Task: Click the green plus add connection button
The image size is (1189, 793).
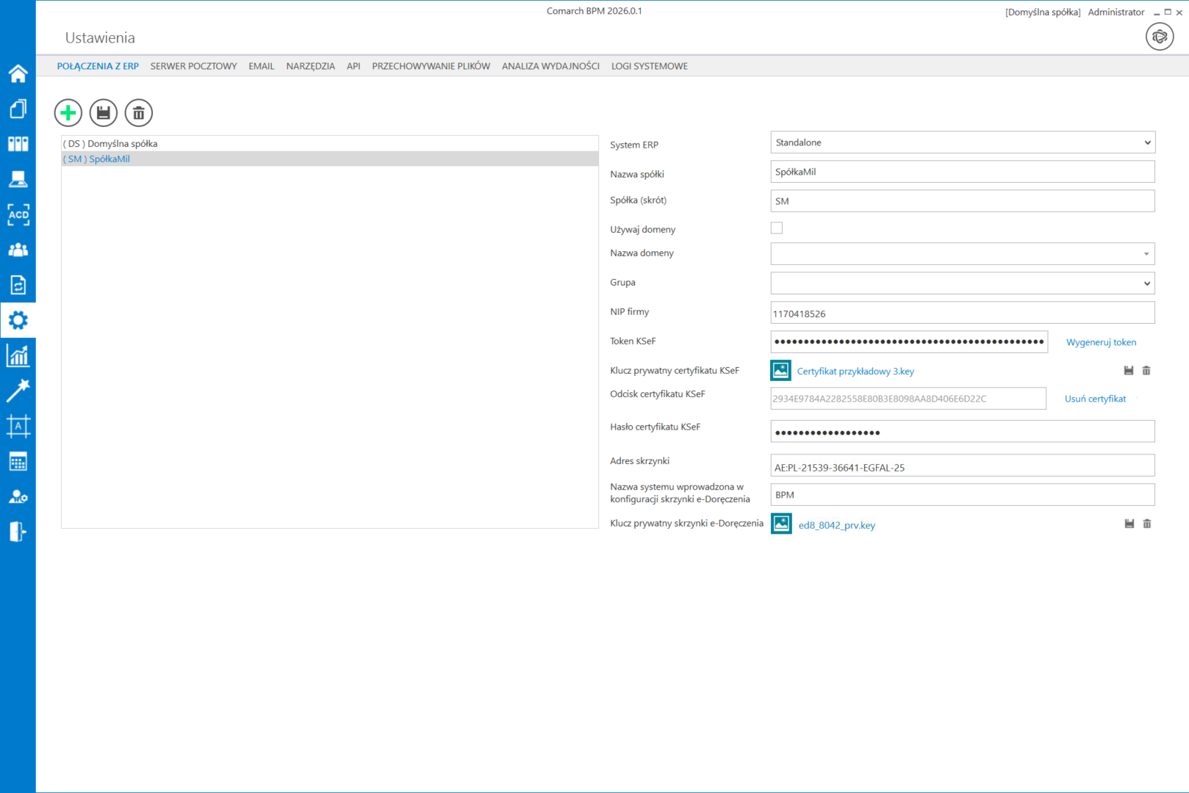Action: click(68, 113)
